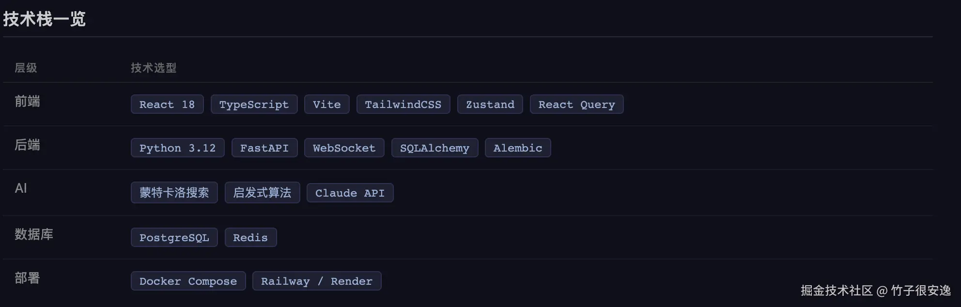
Task: Click the Python 3.12 tag
Action: point(177,148)
